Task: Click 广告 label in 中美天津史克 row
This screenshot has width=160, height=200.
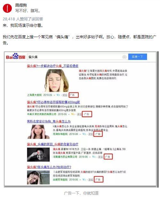Action: 87,114
